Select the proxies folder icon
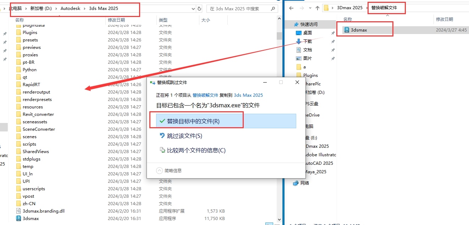This screenshot has height=225, width=469. pos(19,55)
